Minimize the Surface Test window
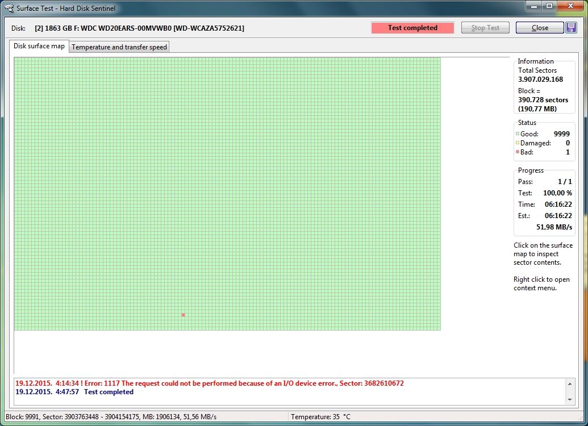 pos(533,6)
